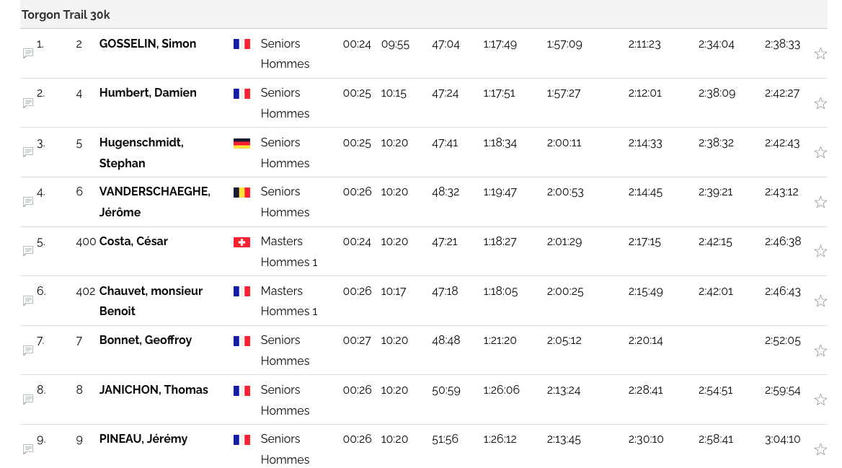This screenshot has width=842, height=468.
Task: Open comment icon for Humbert, Damien
Action: tap(28, 103)
